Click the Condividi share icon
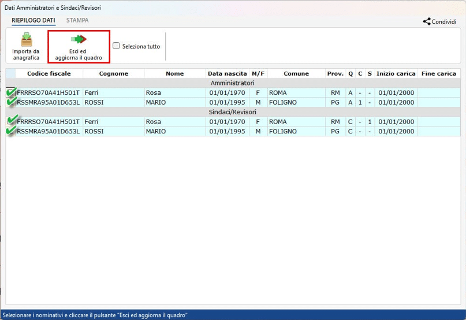This screenshot has width=466, height=320. (427, 21)
